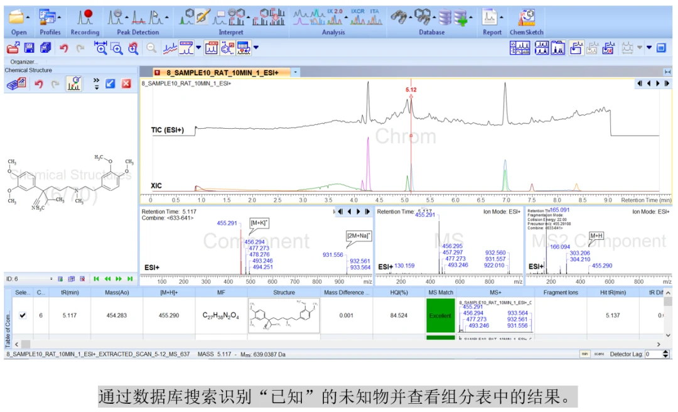Viewport: 678px width, 412px height.
Task: Toggle the table of components display button
Action: click(x=244, y=48)
